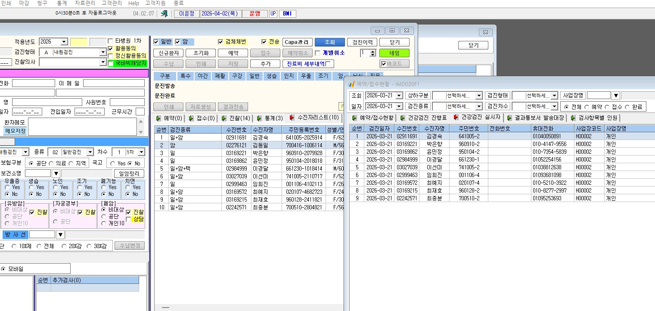655x311 pixels.
Task: Select the 예약 radio button in status filter
Action: tap(586, 107)
